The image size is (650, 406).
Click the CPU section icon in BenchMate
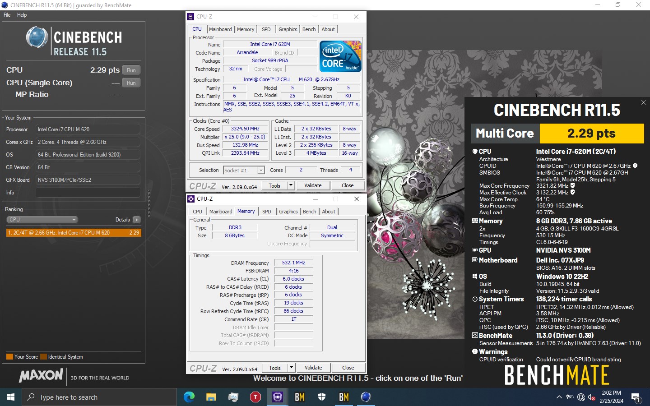click(475, 152)
